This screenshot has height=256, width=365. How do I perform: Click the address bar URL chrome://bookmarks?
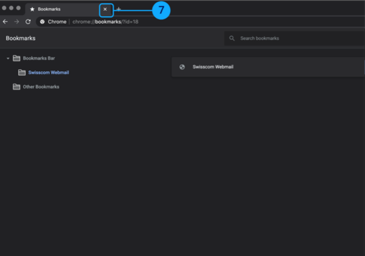[x=106, y=22]
